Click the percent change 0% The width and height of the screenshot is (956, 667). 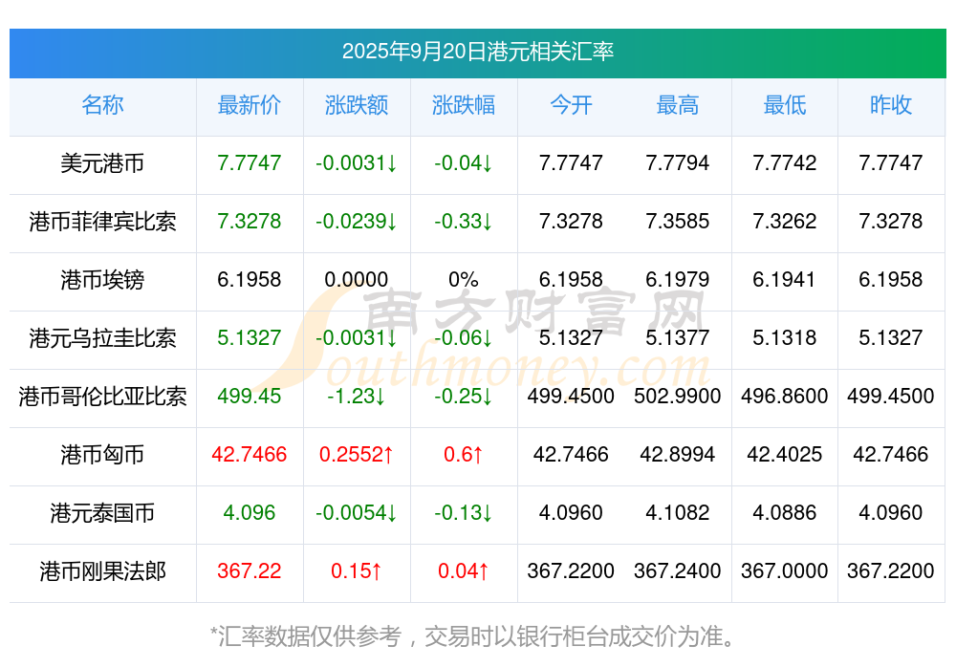[464, 280]
